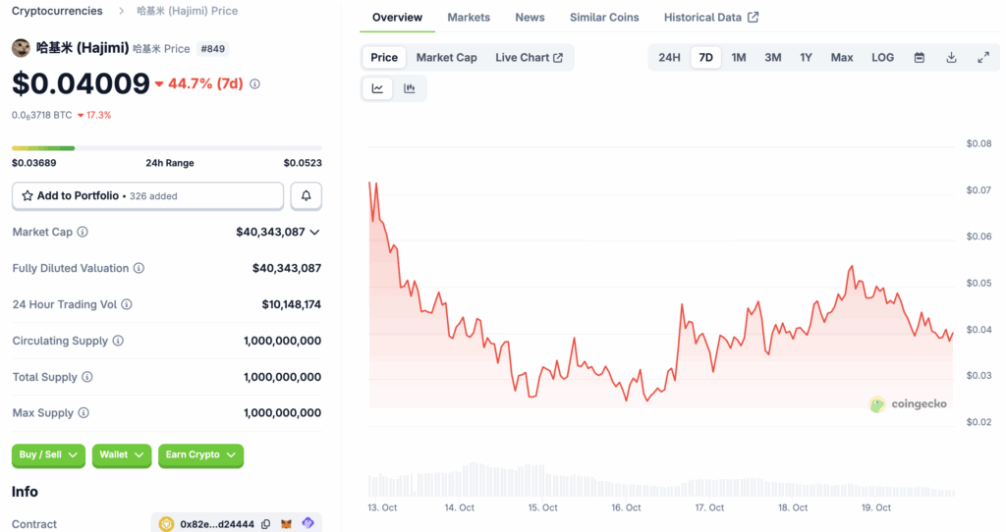This screenshot has width=1006, height=532.
Task: Download chart data via download icon
Action: 951,58
